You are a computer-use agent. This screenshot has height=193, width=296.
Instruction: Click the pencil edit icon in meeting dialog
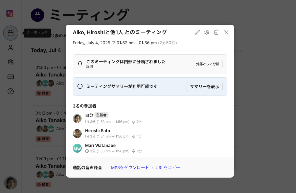pyautogui.click(x=197, y=32)
